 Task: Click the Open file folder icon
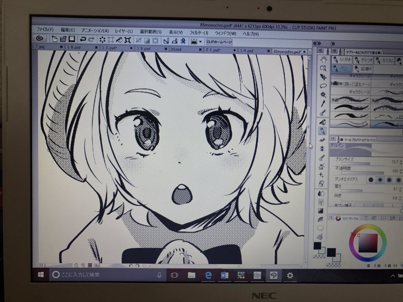[x=63, y=39]
